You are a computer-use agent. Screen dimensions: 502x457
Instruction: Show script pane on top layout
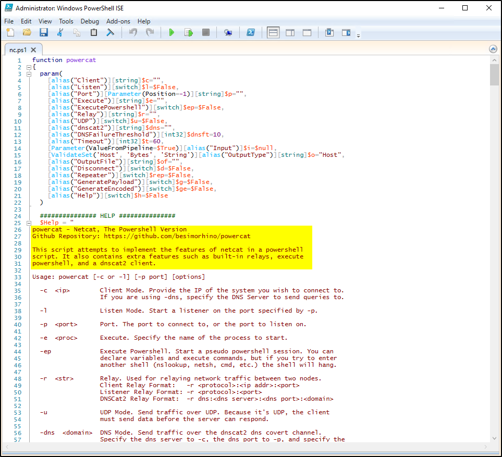pos(273,32)
